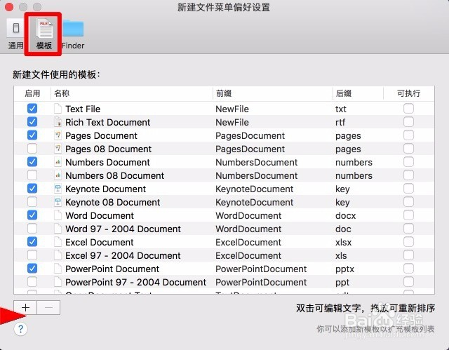Enable Excel 97 - 2004 Document template
This screenshot has height=350, width=449.
pyautogui.click(x=32, y=255)
